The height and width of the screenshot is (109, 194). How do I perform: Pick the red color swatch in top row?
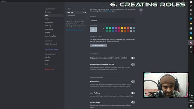pos(128,28)
